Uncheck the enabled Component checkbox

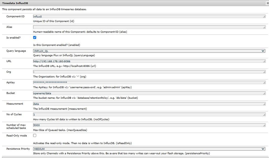(34, 38)
